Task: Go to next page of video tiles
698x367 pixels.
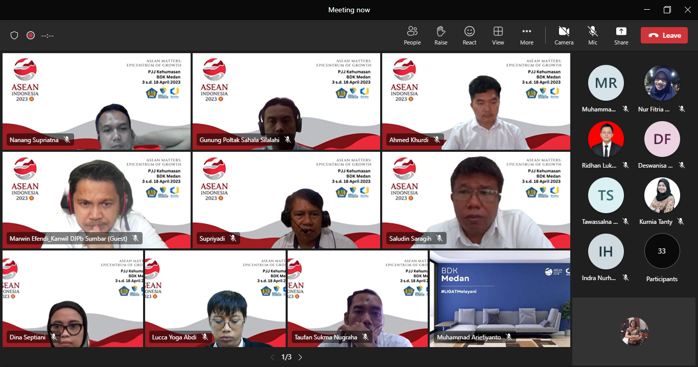Action: 300,357
